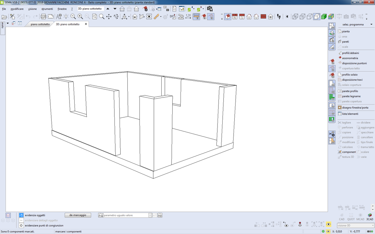The height and width of the screenshot is (234, 375).
Task: Open the 'parametro uguale valore' dropdown
Action: click(150, 215)
